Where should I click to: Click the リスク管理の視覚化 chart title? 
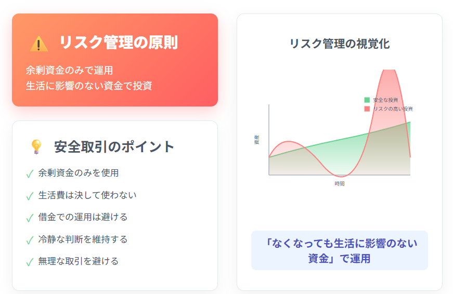tap(340, 44)
